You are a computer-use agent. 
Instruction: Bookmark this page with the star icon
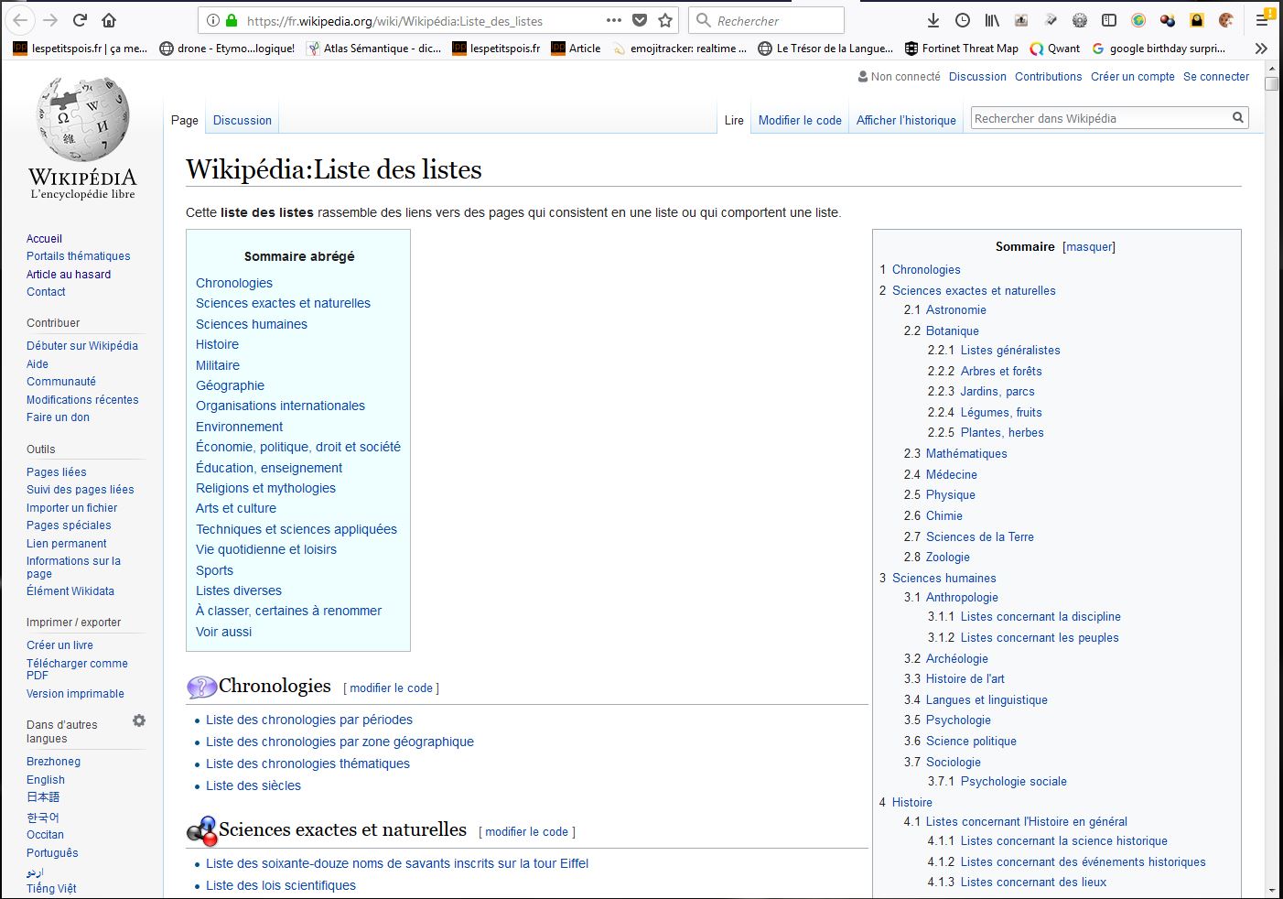point(665,20)
